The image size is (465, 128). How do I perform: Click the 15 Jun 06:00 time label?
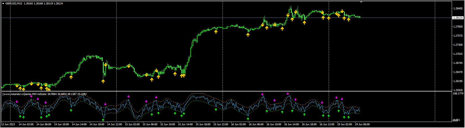(x=150, y=124)
